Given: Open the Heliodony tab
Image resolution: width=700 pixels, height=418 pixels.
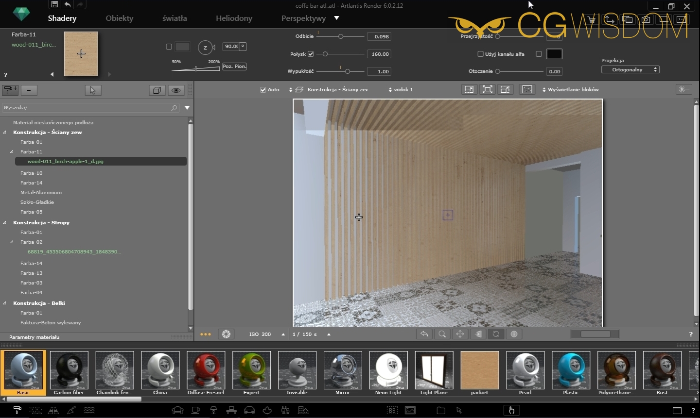Looking at the screenshot, I should (x=234, y=18).
